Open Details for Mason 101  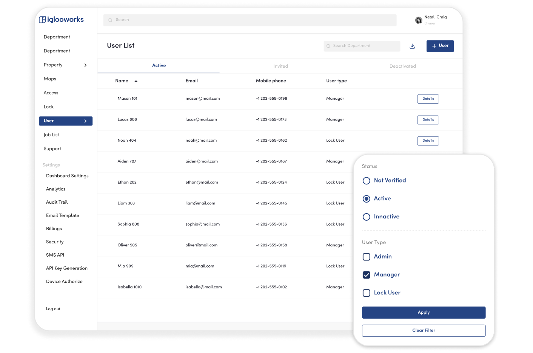[x=428, y=99]
